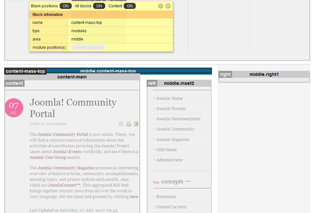Follow the Joomla! Community Magazine link

pos(66,168)
